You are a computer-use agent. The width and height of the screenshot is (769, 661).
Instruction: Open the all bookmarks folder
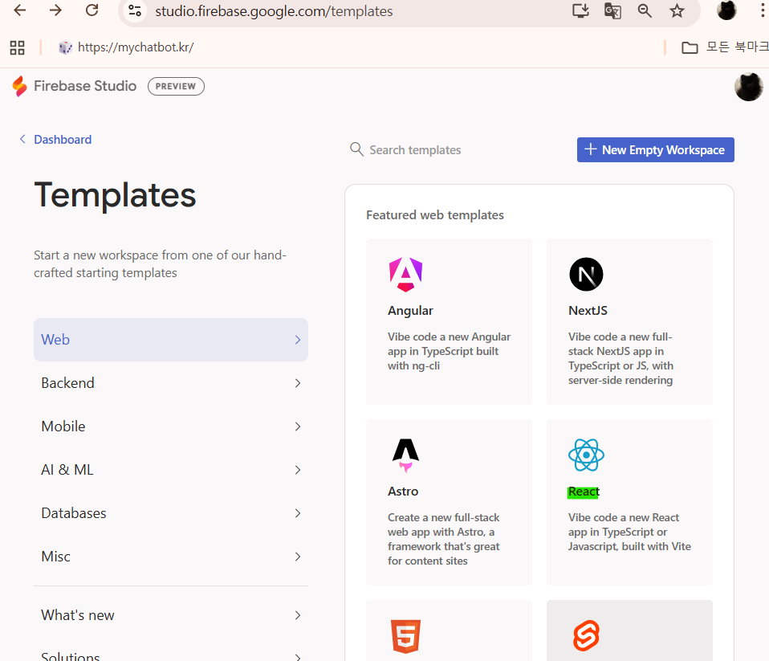point(724,47)
